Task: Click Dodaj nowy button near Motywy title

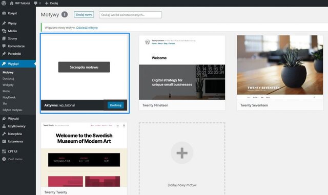Action: [84, 15]
